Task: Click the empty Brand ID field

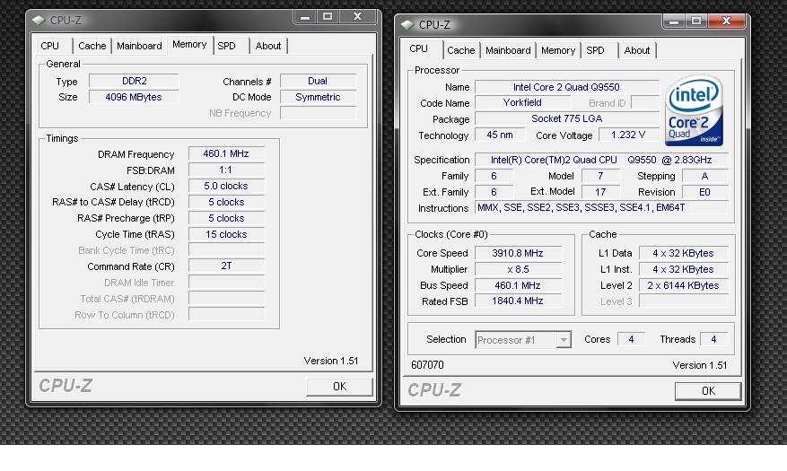Action: point(645,102)
